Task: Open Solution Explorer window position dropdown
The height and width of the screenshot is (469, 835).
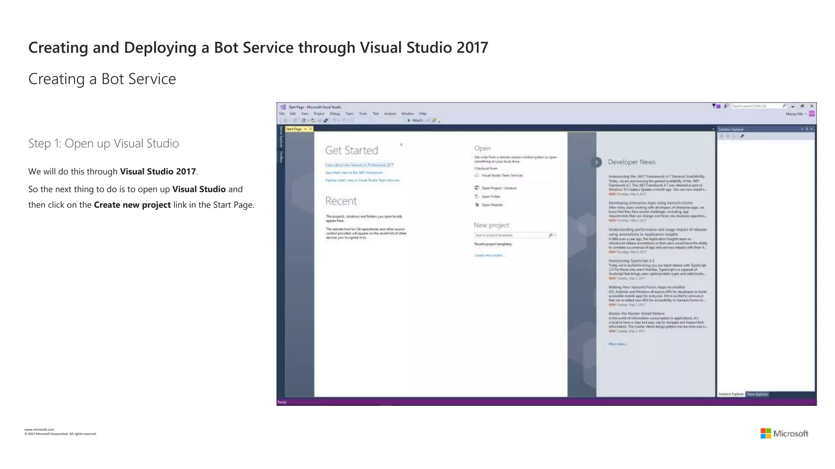Action: click(x=802, y=129)
